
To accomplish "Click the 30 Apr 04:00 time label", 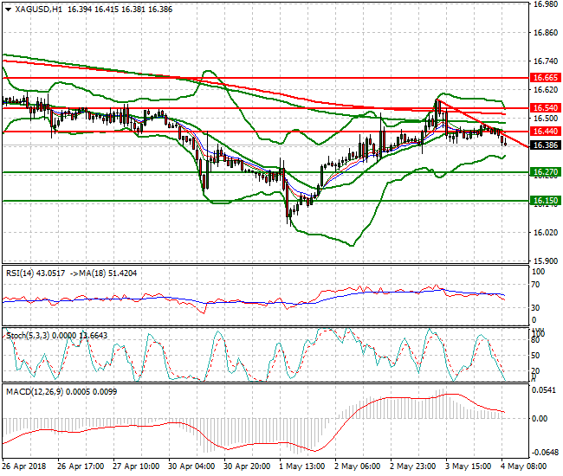I will [x=191, y=466].
